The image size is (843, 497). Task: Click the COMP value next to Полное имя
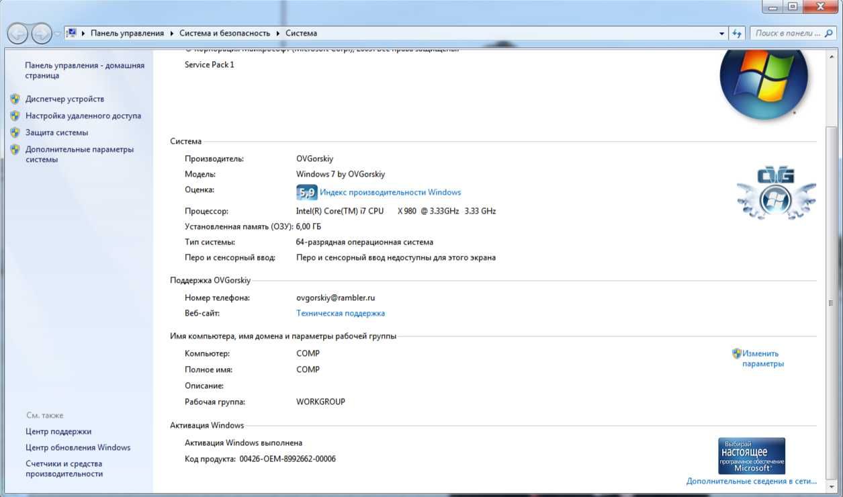pos(308,369)
